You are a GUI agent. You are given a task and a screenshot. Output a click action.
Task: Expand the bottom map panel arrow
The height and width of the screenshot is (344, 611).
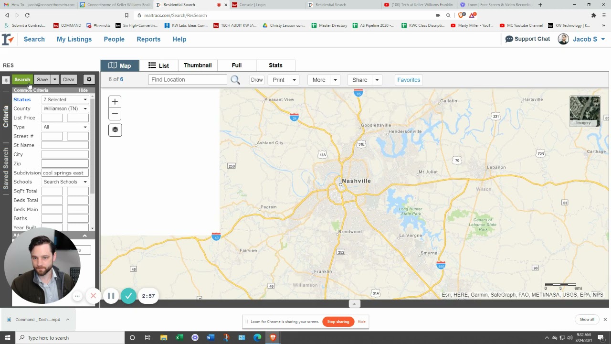[x=354, y=304]
